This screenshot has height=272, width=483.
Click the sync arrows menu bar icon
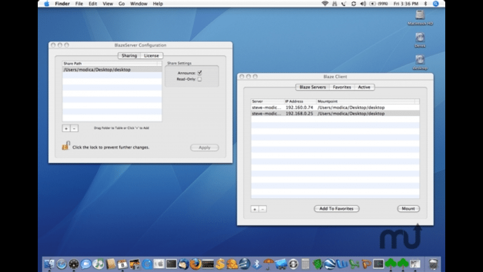(x=354, y=4)
